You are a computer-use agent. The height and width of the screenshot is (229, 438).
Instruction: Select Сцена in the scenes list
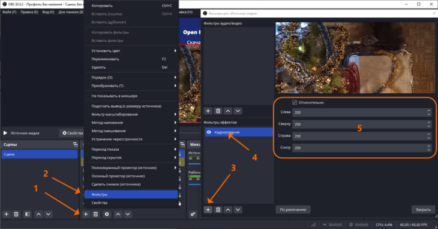40,154
